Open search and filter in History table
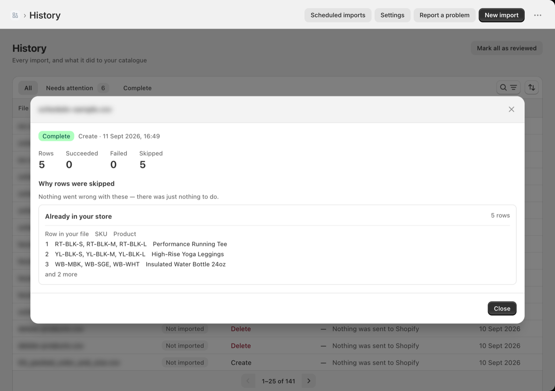 tap(508, 88)
